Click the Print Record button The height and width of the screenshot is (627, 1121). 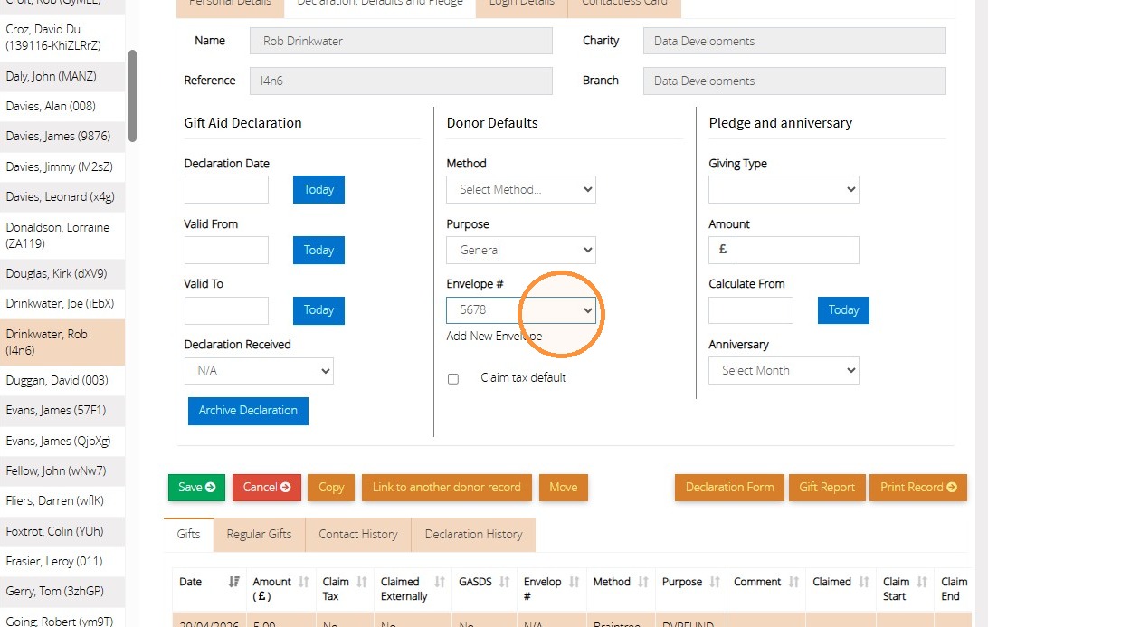(x=918, y=487)
